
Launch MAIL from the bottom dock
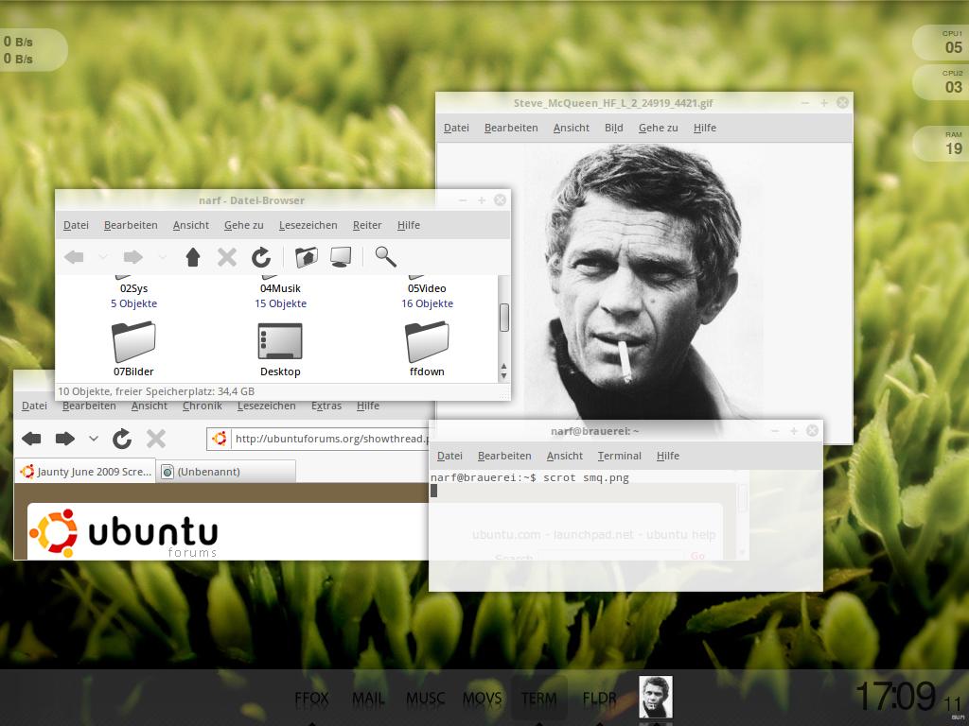click(368, 699)
